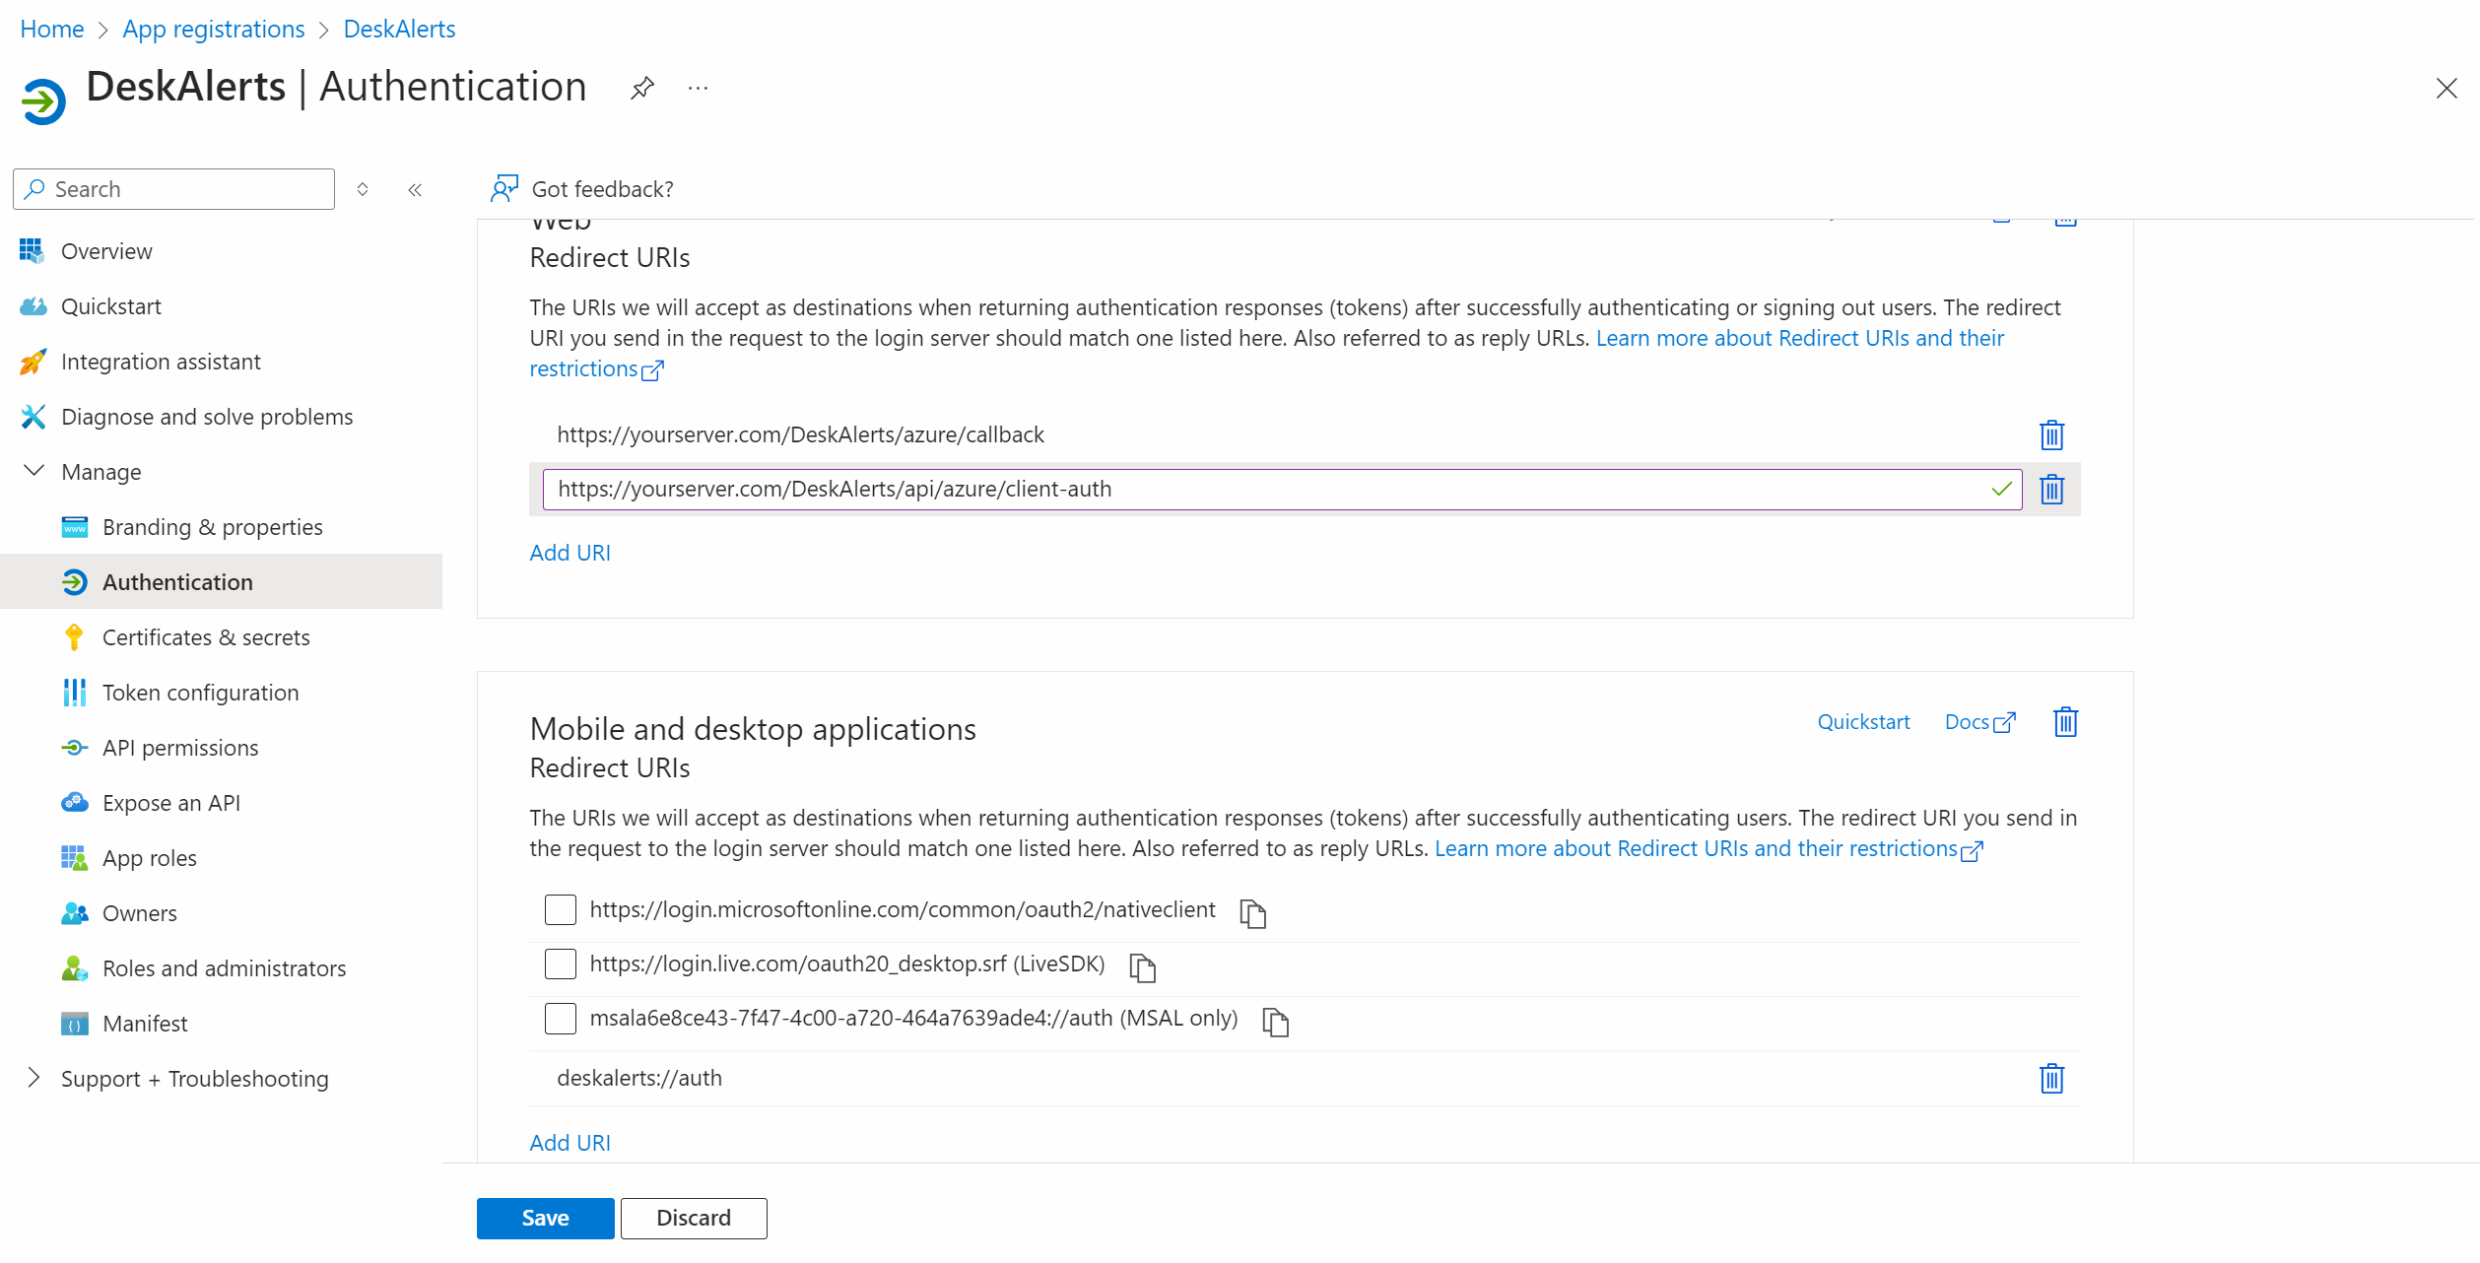Collapse the Manage section in sidebar
The width and height of the screenshot is (2480, 1263).
pyautogui.click(x=34, y=471)
